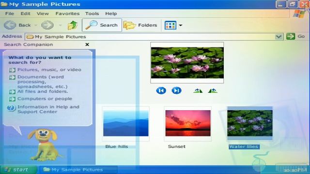Select the Blue hills thumbnail
Image resolution: width=310 pixels, height=174 pixels.
click(126, 123)
